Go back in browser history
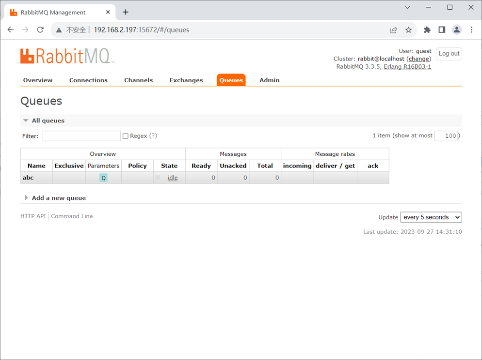This screenshot has width=482, height=360. coord(11,30)
